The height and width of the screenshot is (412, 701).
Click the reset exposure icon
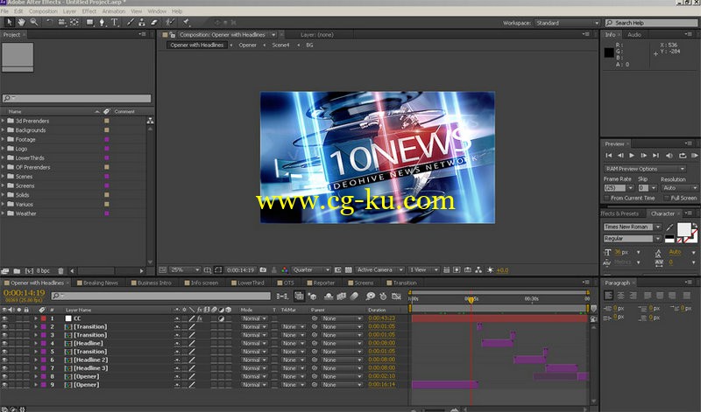click(x=491, y=270)
